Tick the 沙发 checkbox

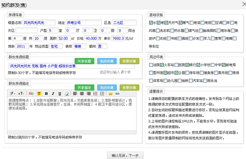coord(191,38)
